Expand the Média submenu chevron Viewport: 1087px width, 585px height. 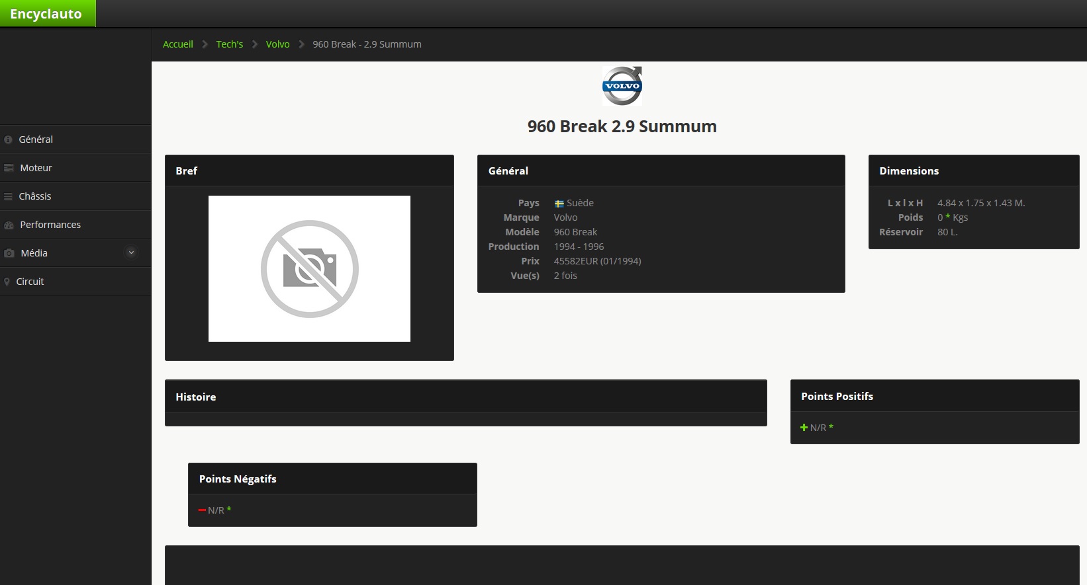tap(131, 253)
